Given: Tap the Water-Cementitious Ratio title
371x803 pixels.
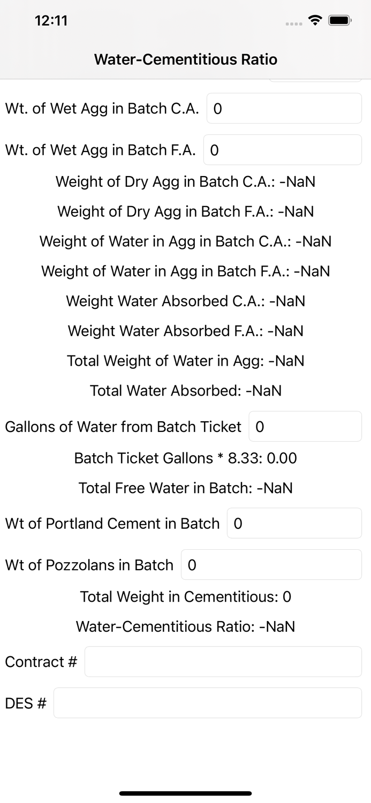Looking at the screenshot, I should pos(185,59).
